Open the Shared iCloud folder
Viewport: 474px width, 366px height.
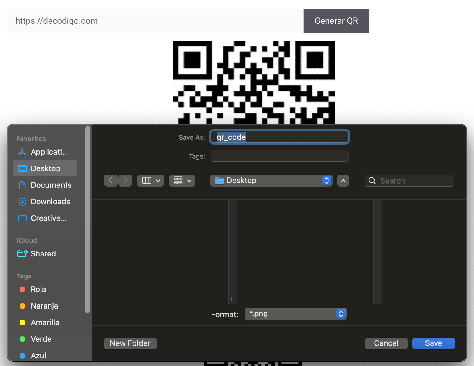pos(43,253)
